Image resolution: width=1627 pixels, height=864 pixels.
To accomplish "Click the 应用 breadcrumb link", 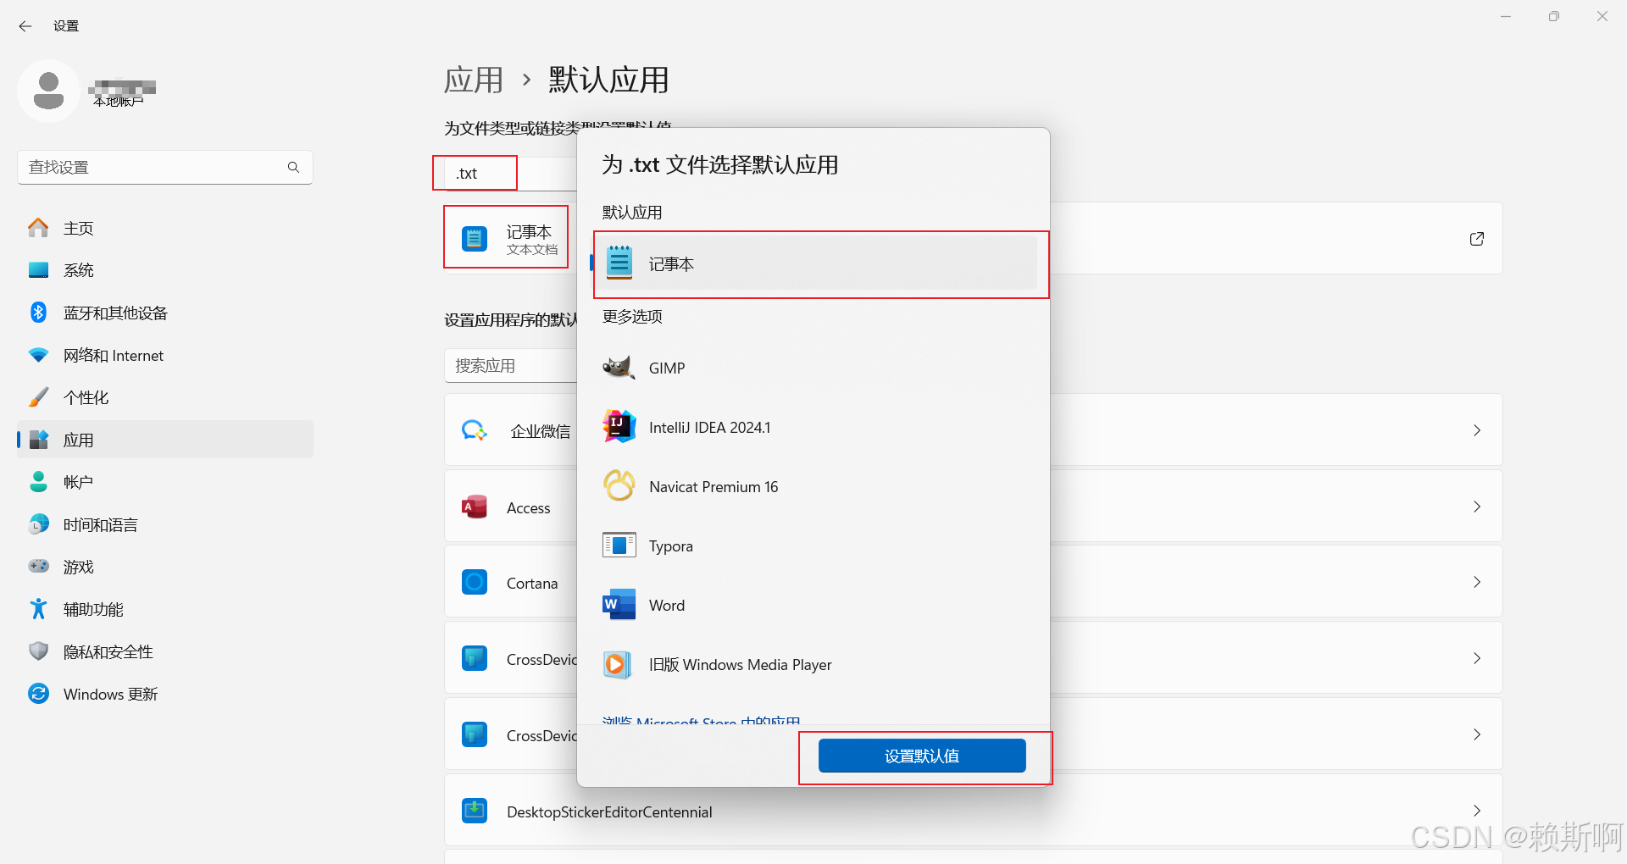I will point(474,80).
